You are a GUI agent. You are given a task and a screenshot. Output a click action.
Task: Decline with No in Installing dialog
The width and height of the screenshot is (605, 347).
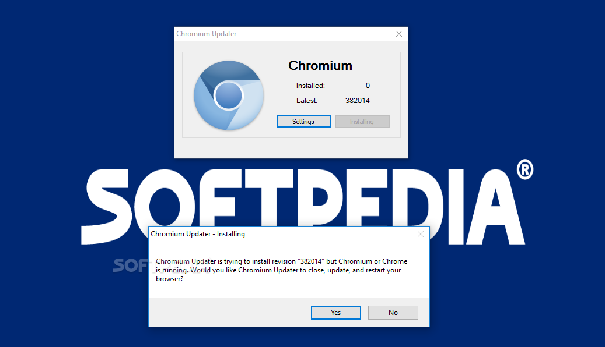[393, 312]
